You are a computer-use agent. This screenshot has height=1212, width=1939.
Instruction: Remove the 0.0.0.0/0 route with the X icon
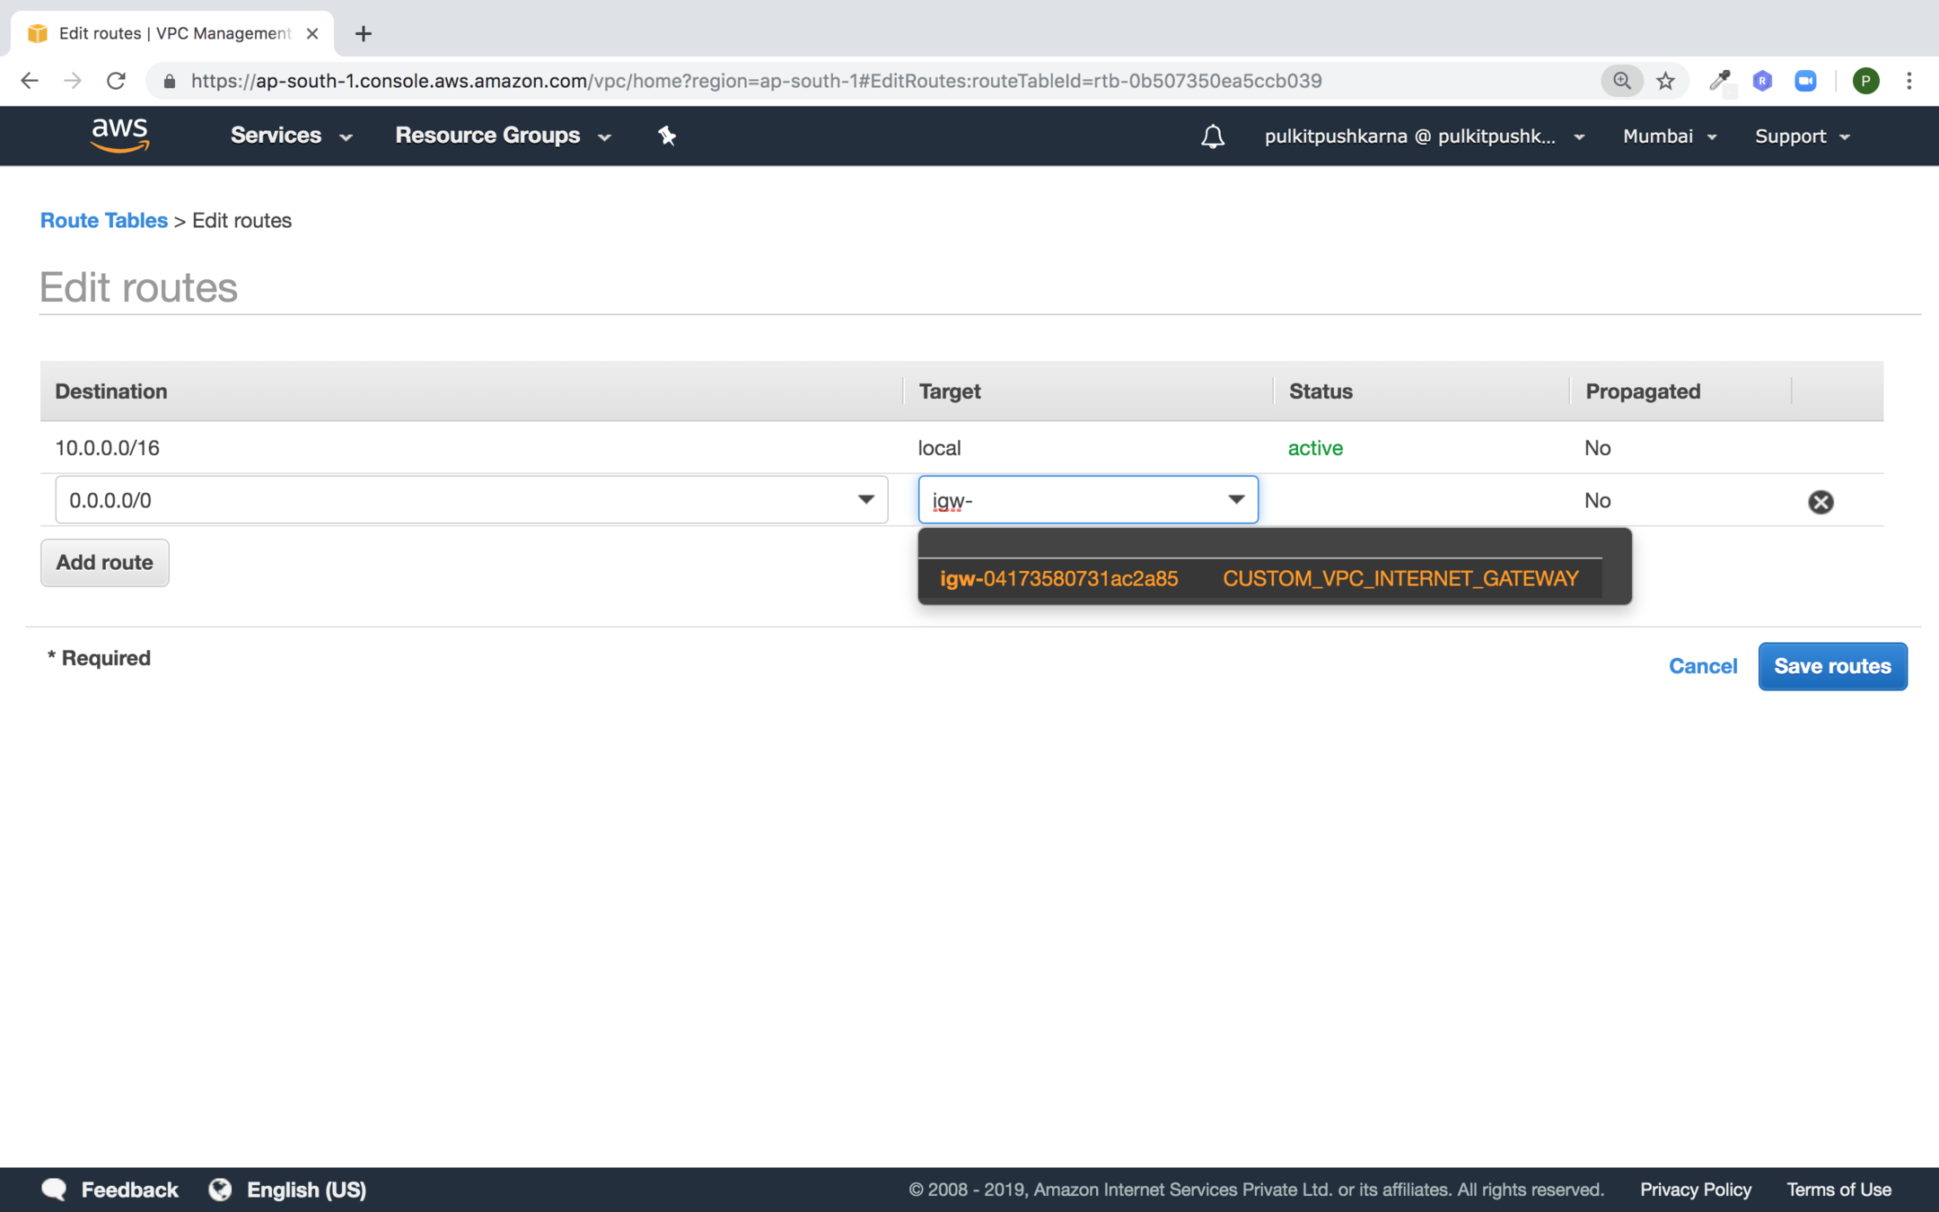coord(1820,502)
